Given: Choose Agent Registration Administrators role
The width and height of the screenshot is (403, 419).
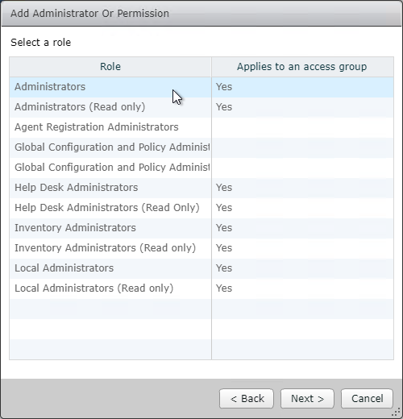Looking at the screenshot, I should point(201,127).
